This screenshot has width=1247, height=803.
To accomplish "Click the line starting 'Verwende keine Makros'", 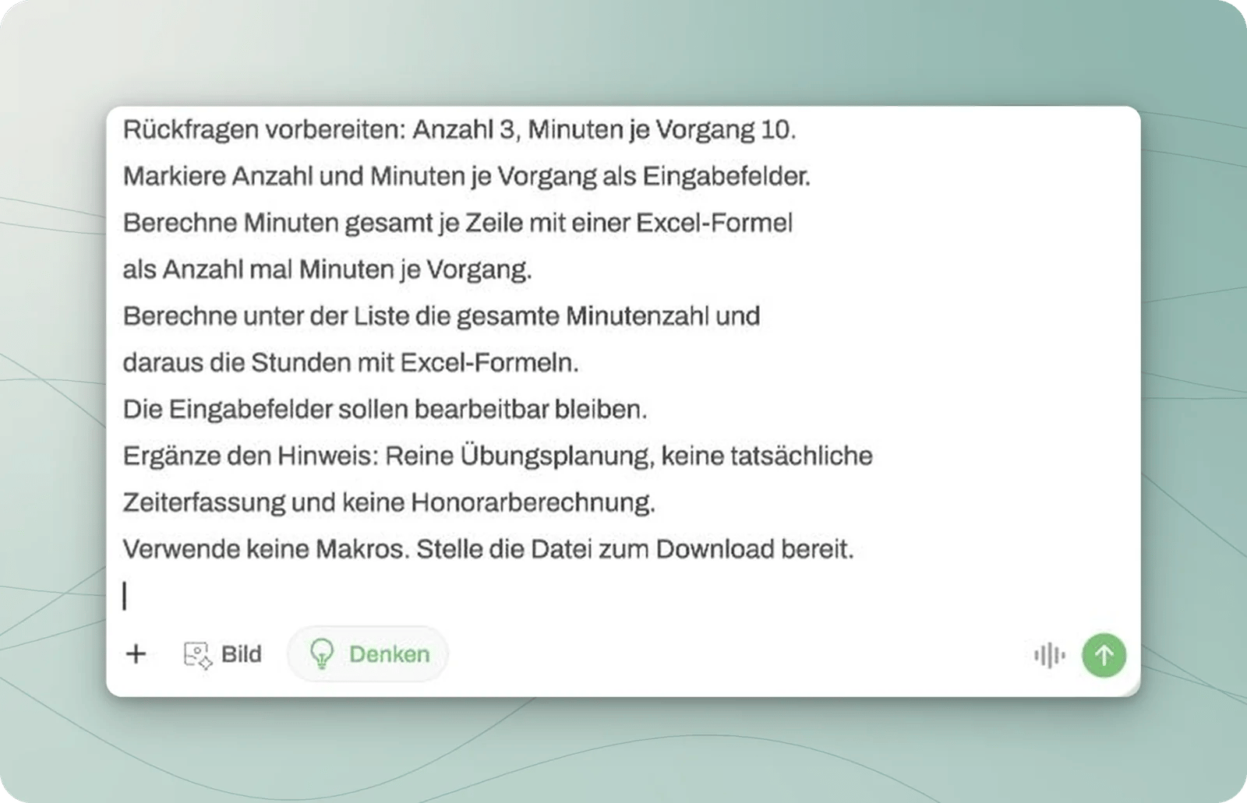I will tap(488, 549).
